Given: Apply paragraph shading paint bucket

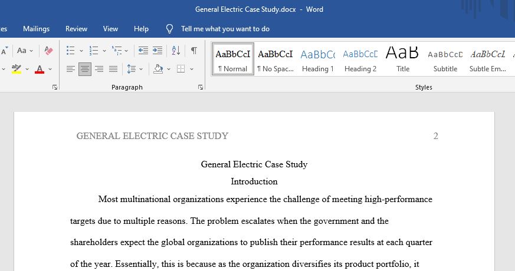Looking at the screenshot, I should pos(158,69).
